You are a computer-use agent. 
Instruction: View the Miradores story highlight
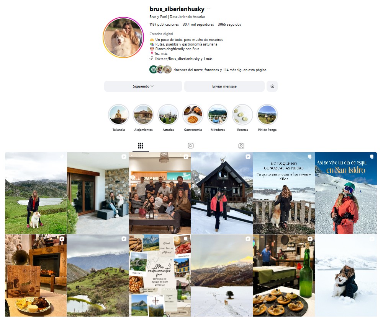[218, 115]
